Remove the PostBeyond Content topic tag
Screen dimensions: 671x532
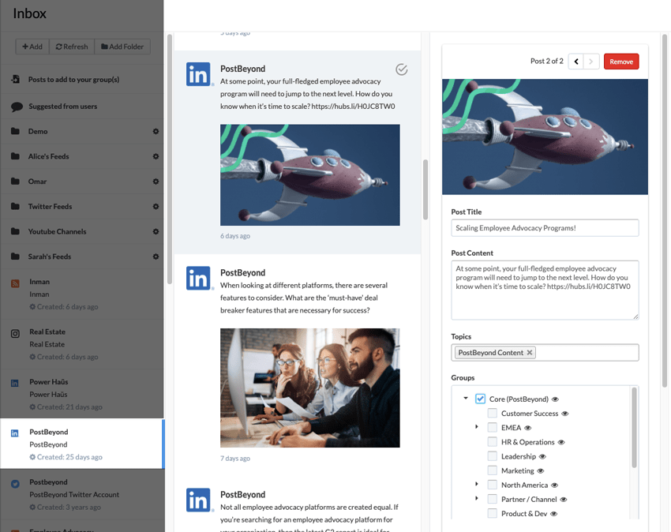point(530,352)
